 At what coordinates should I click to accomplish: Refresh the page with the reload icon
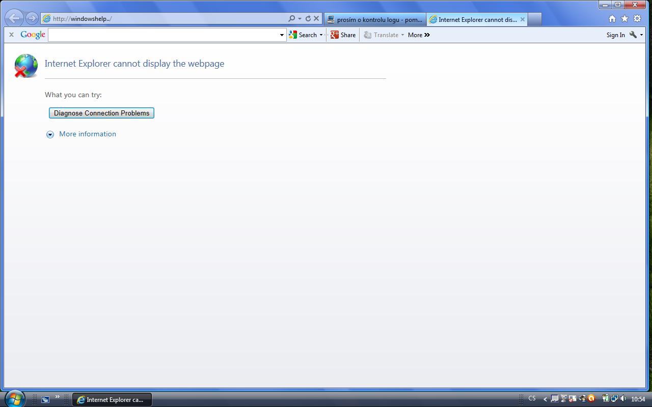pyautogui.click(x=308, y=18)
